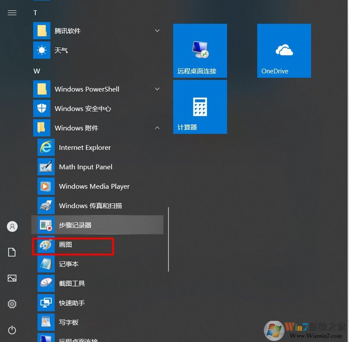This screenshot has width=349, height=342.
Task: Expand the Windows PowerShell group
Action: coord(157,89)
